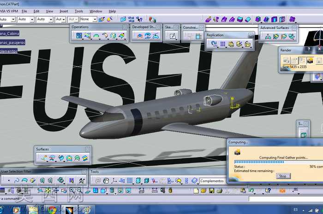The height and width of the screenshot is (214, 323).
Task: Start the Sketch tool in Sketcher toolbar
Action: [x=173, y=36]
